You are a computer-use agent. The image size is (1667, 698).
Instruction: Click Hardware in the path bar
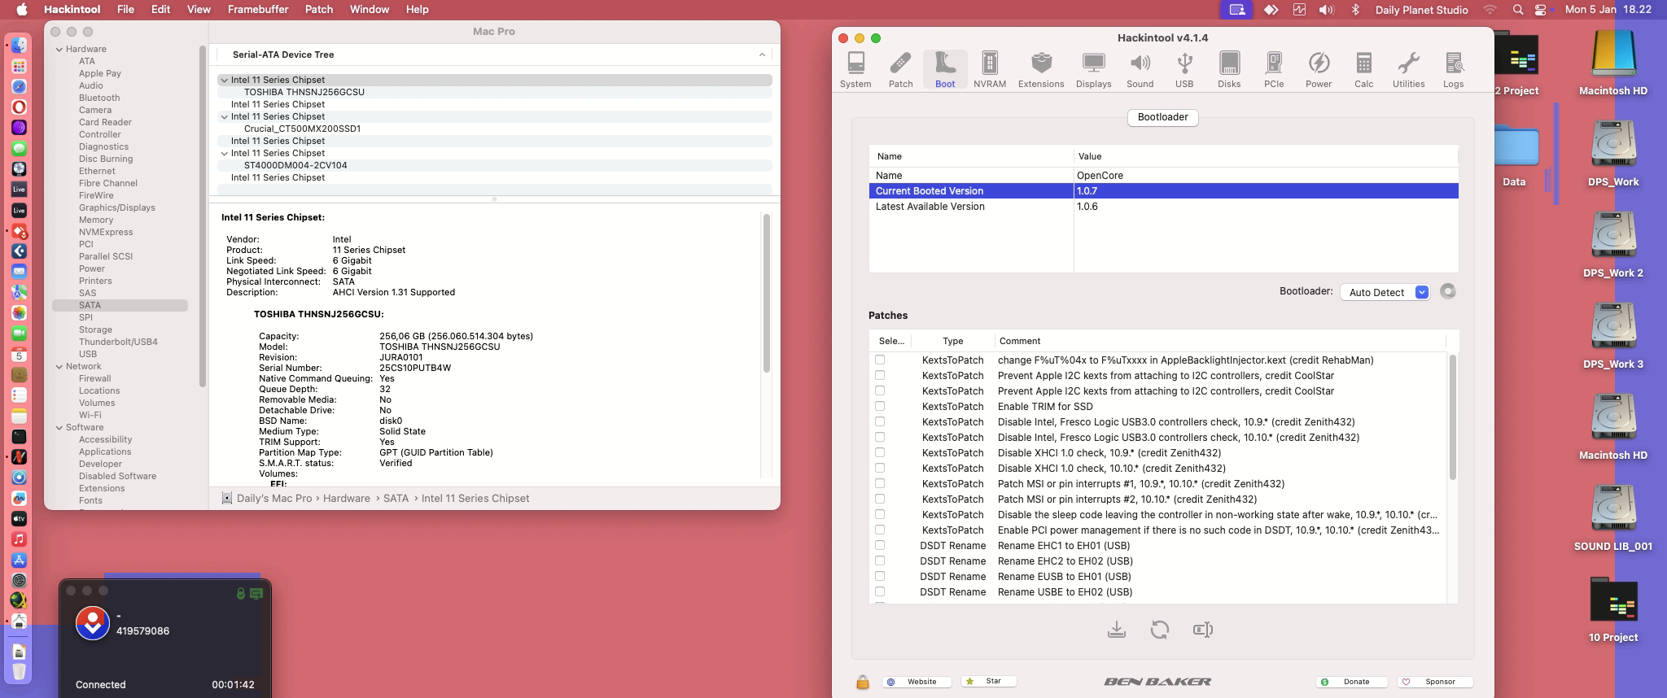346,499
